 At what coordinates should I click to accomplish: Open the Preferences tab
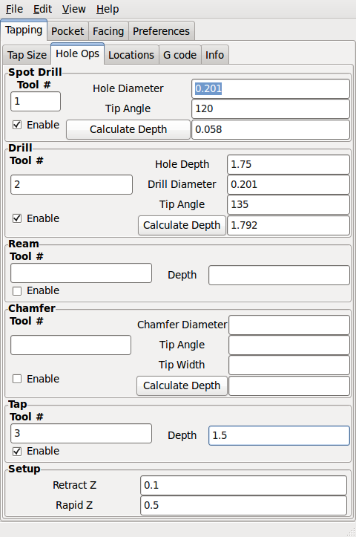click(x=161, y=31)
